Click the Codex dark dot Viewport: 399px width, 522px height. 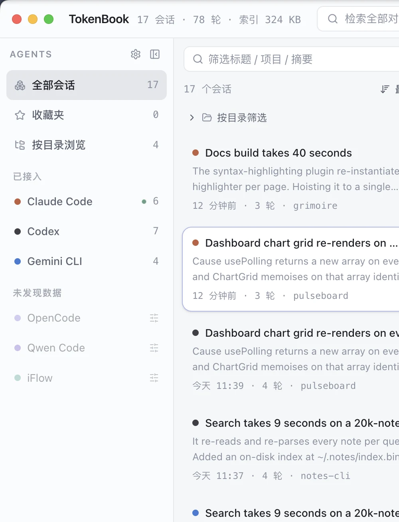18,232
